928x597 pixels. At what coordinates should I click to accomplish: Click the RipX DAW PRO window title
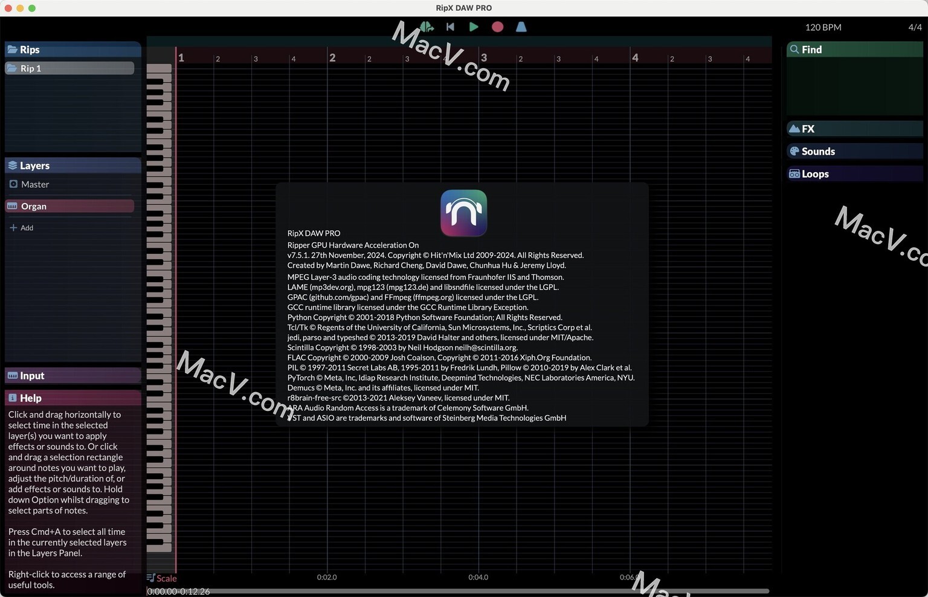(x=463, y=8)
